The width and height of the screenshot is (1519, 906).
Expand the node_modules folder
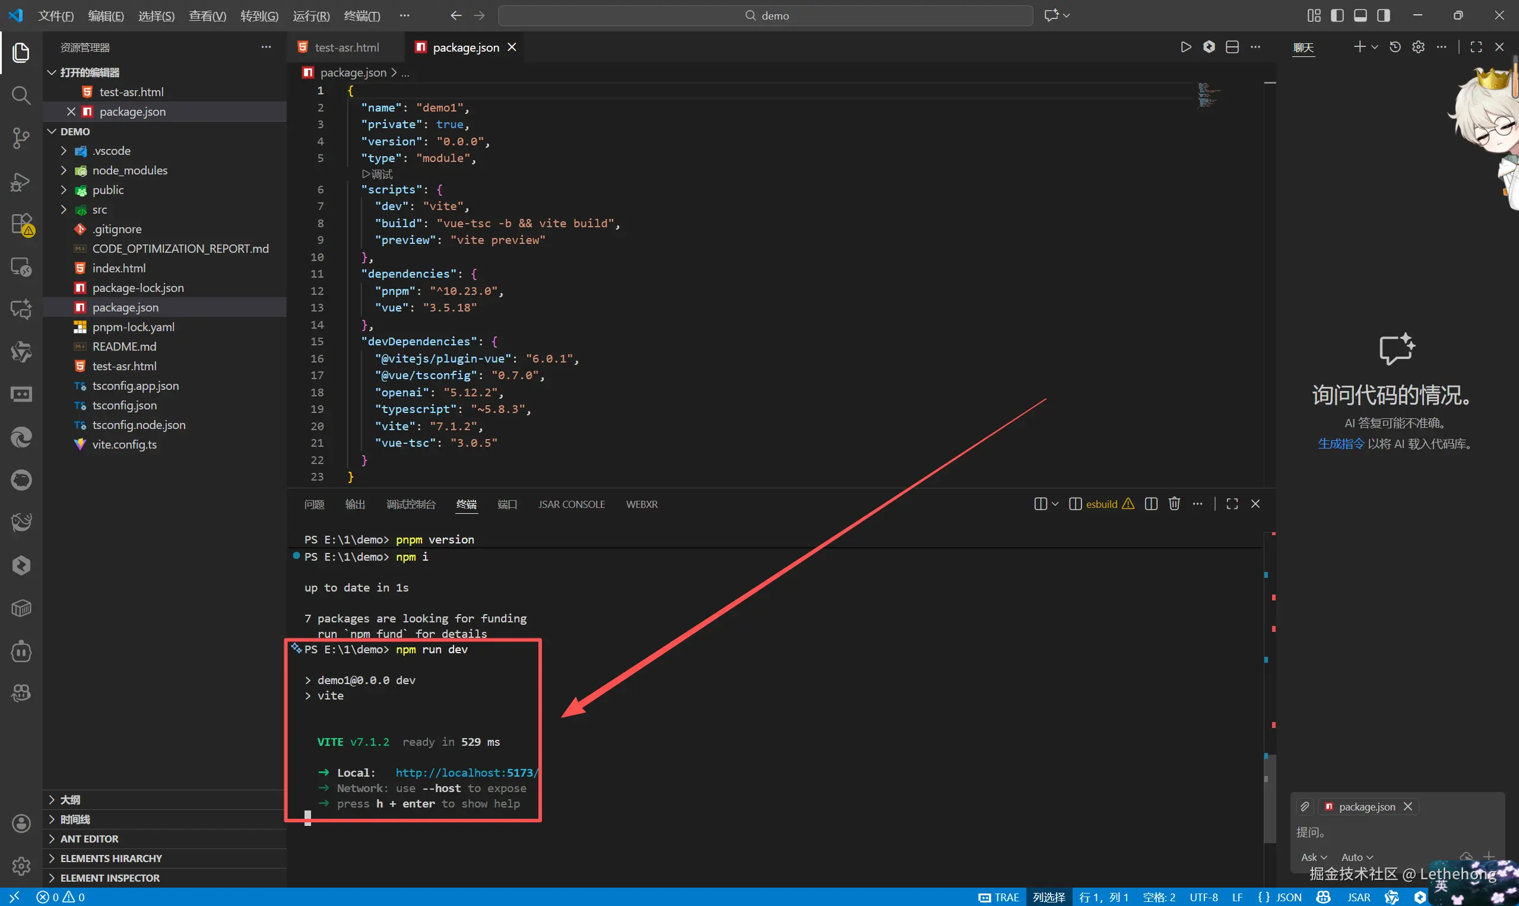129,170
